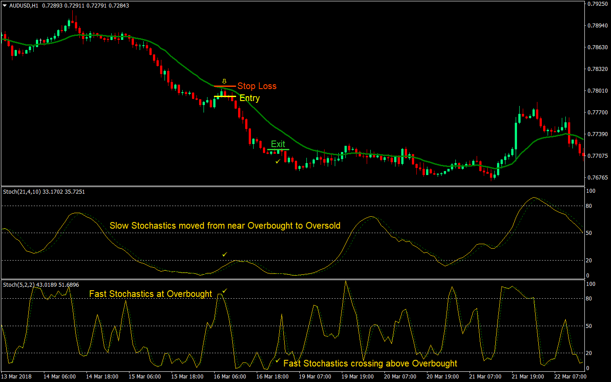This screenshot has height=382, width=611.
Task: Click the orange down arrow above Stop Loss
Action: [x=224, y=81]
